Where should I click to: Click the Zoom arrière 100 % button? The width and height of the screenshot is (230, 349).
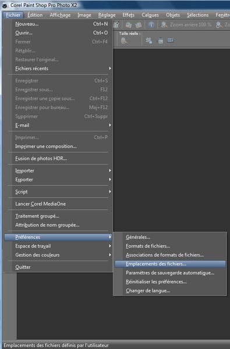pos(186,24)
